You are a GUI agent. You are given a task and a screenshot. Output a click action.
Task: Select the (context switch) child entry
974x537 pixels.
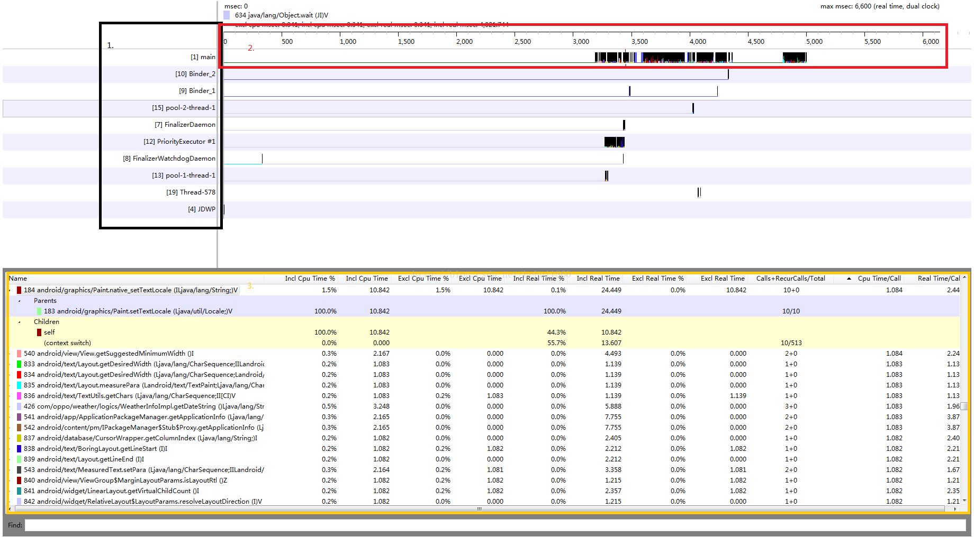click(67, 343)
